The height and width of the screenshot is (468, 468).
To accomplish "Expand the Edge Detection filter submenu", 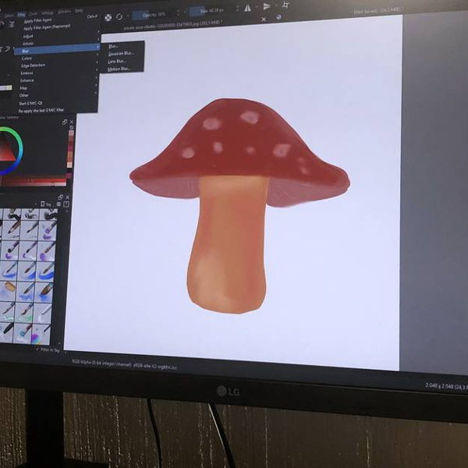I will point(33,66).
